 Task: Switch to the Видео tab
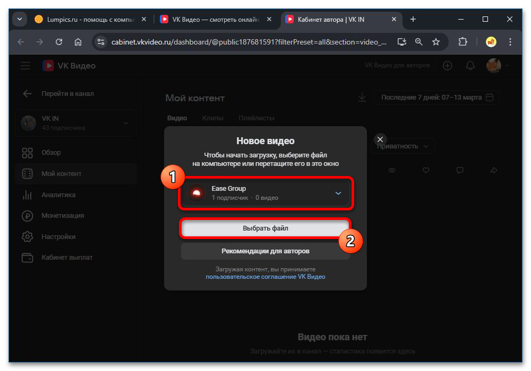coord(177,118)
